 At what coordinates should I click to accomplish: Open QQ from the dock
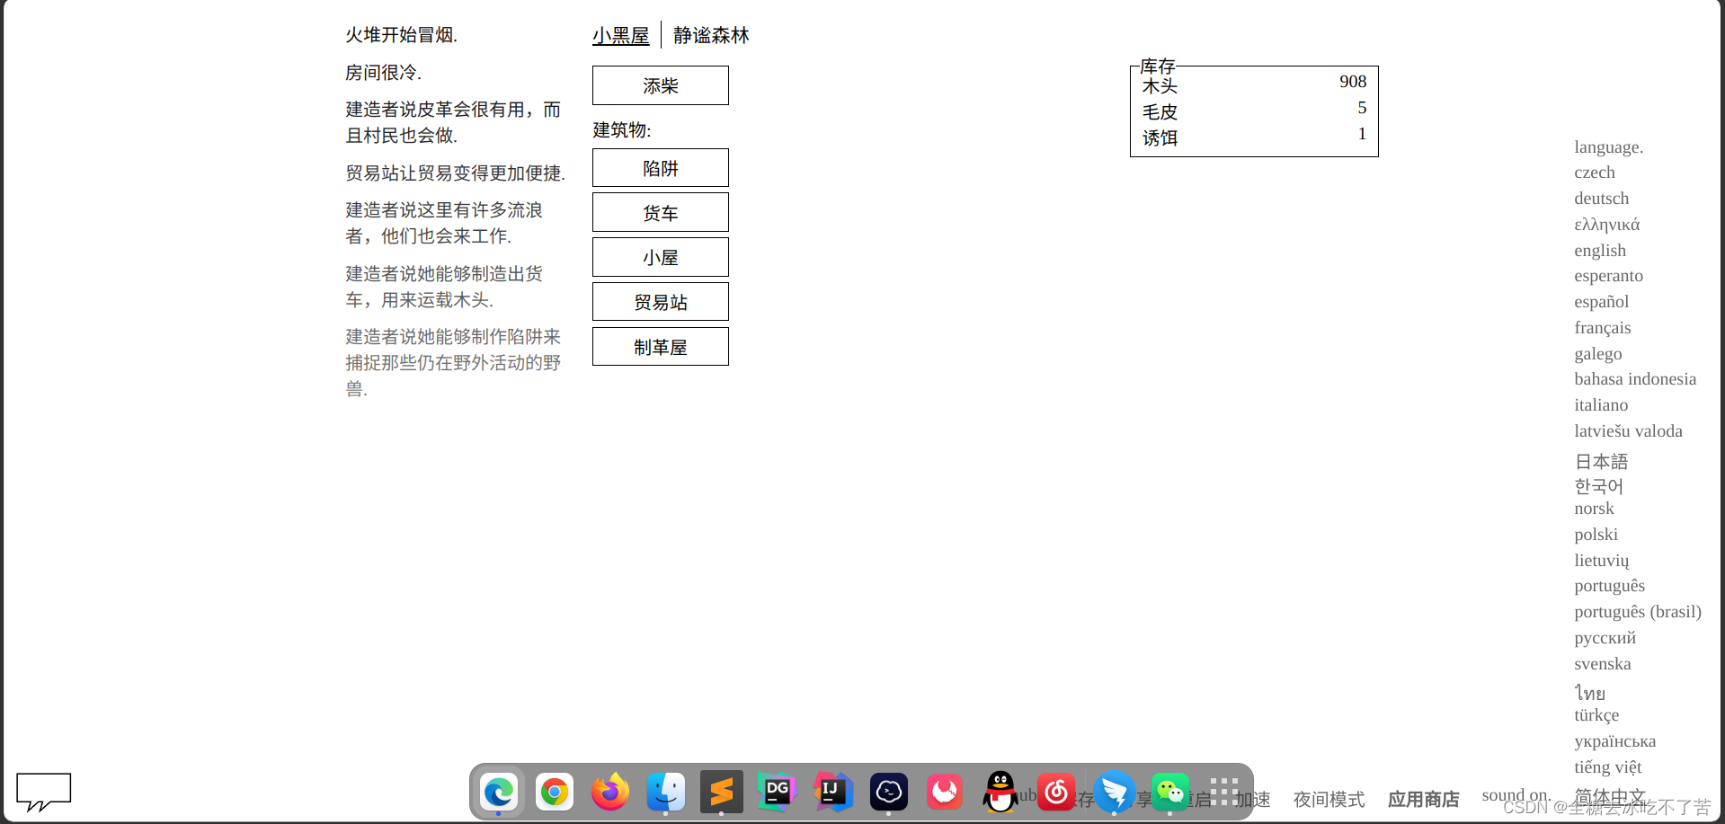click(1000, 793)
